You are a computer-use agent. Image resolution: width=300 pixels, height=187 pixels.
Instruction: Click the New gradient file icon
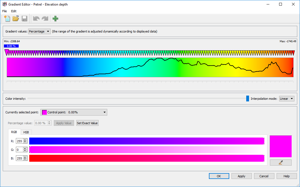(7, 19)
